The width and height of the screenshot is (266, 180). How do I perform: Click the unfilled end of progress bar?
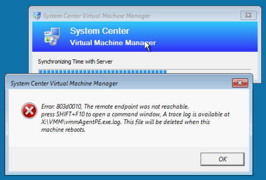[209, 71]
